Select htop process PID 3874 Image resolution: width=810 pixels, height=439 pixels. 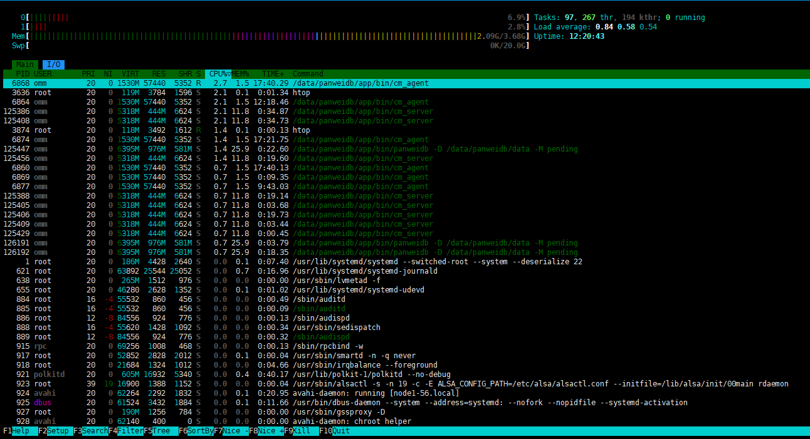405,130
